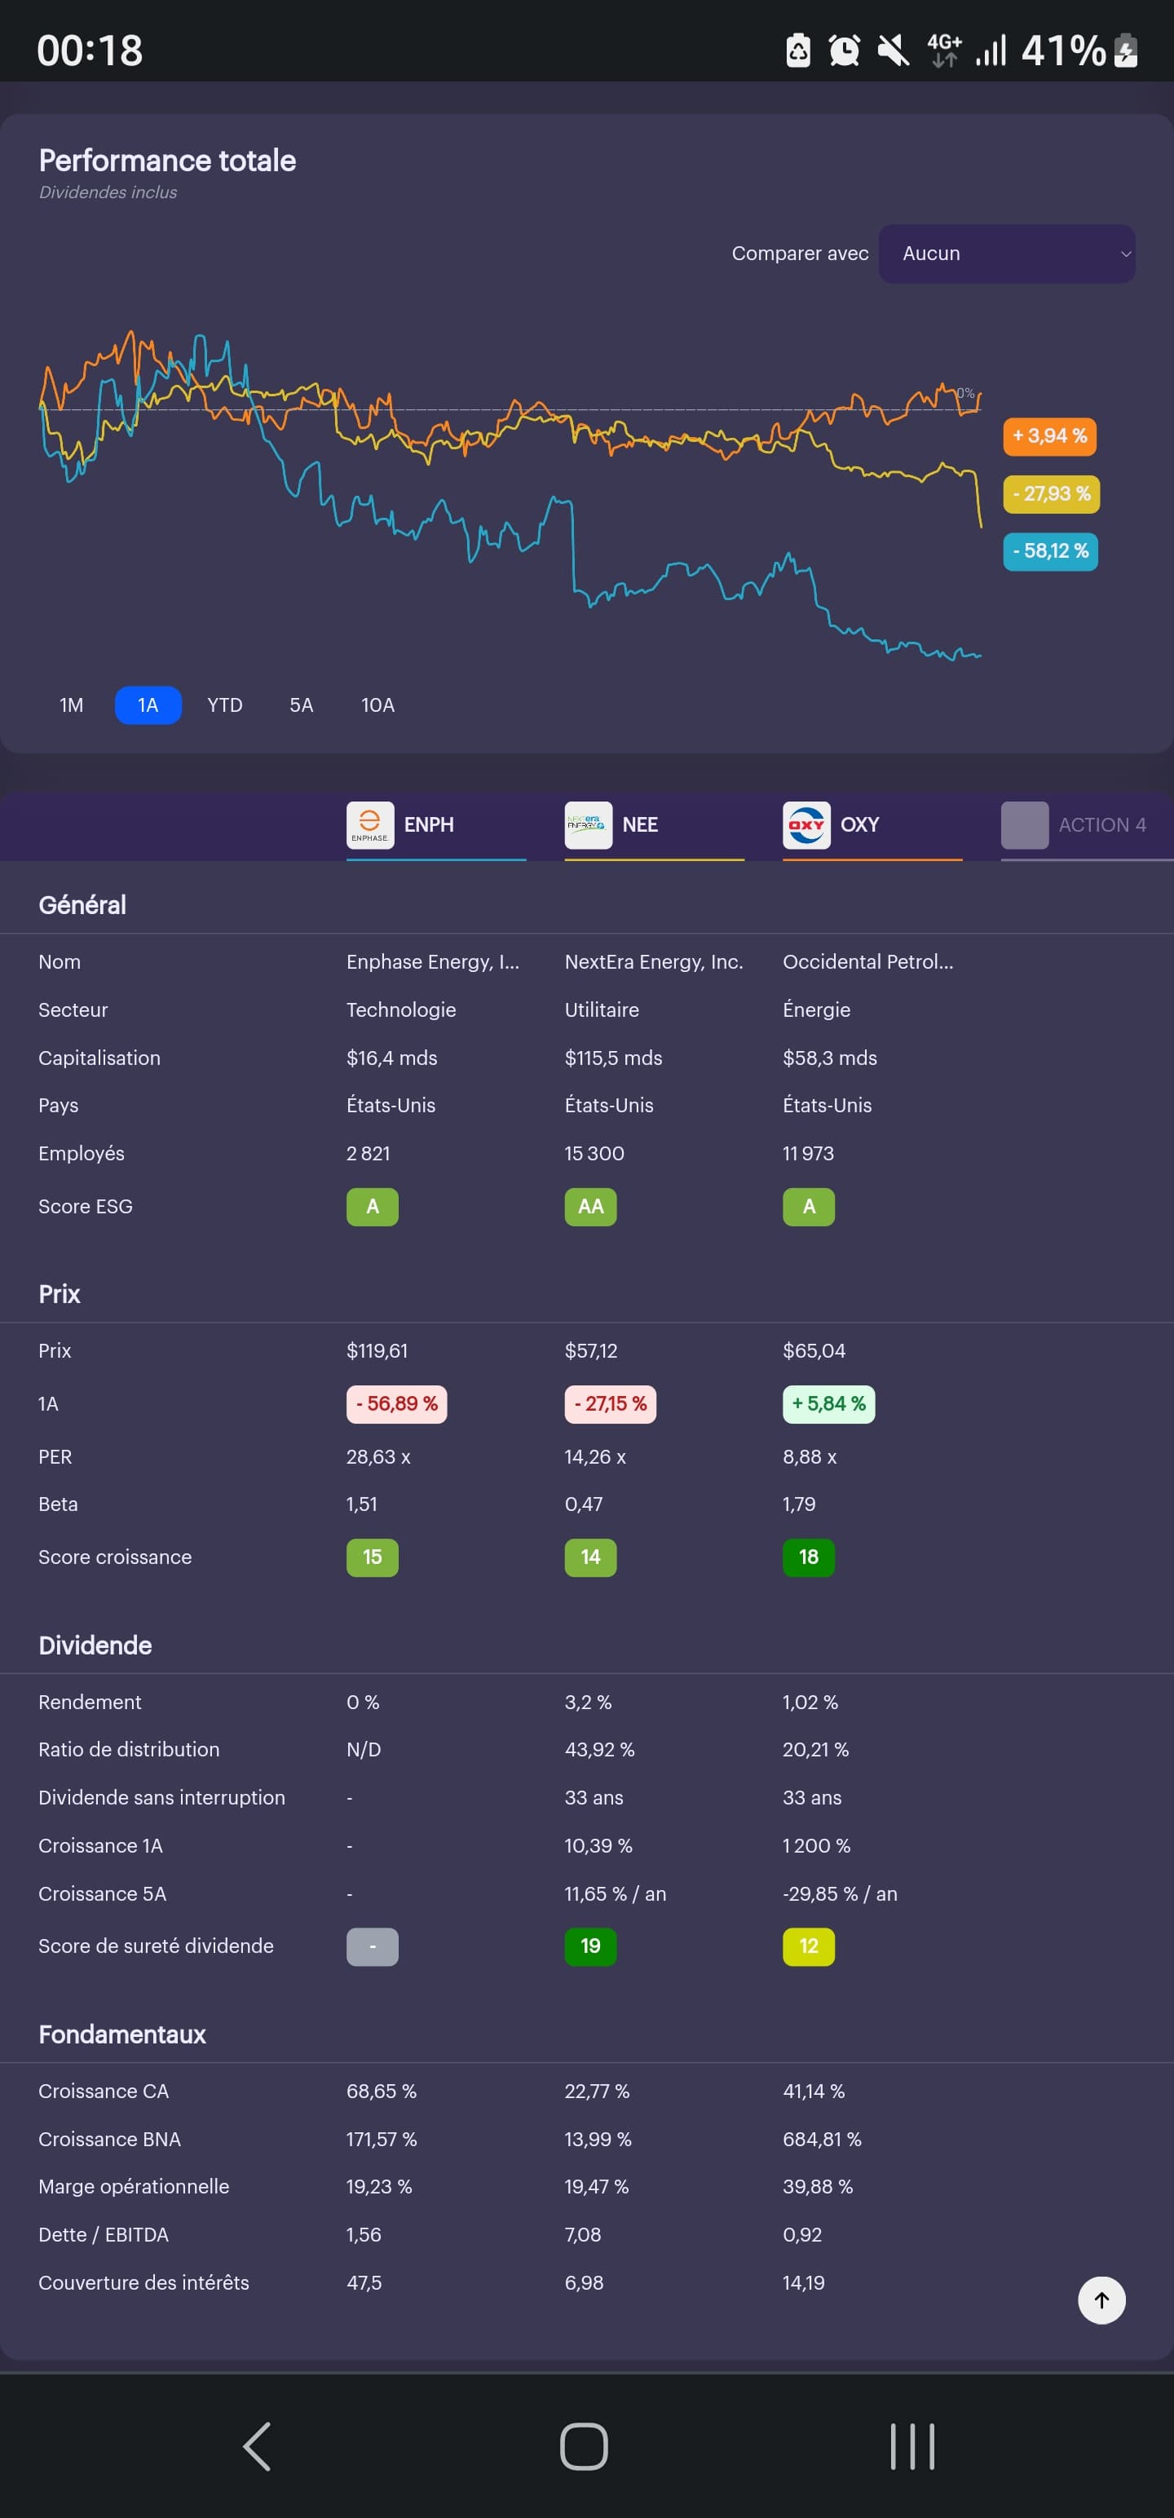Tap the ACTION 4 placeholder icon

click(1025, 825)
